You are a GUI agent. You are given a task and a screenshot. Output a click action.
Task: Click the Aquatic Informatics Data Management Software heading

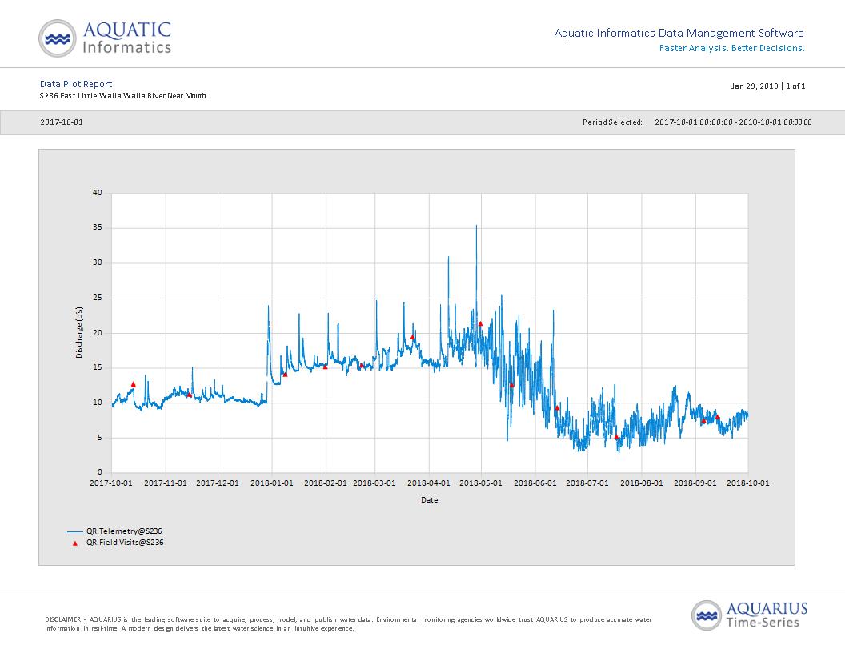(x=679, y=34)
